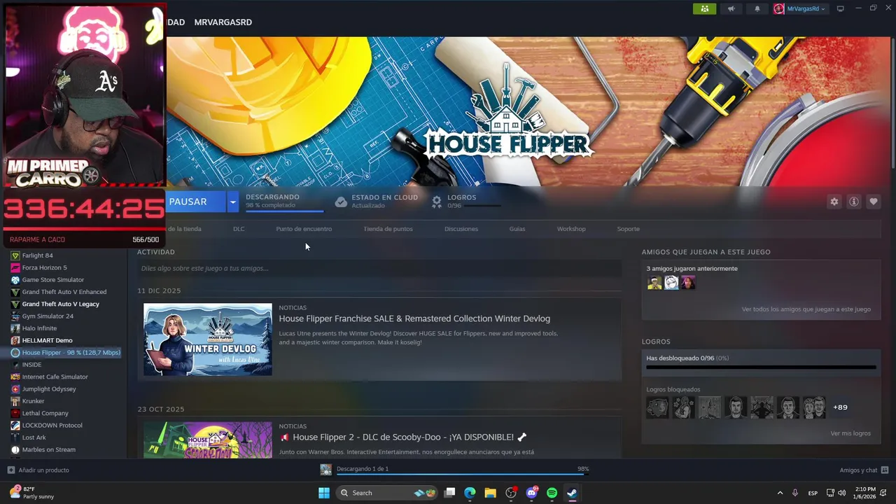The height and width of the screenshot is (504, 896).
Task: Click Añadir un producto button
Action: tap(38, 470)
